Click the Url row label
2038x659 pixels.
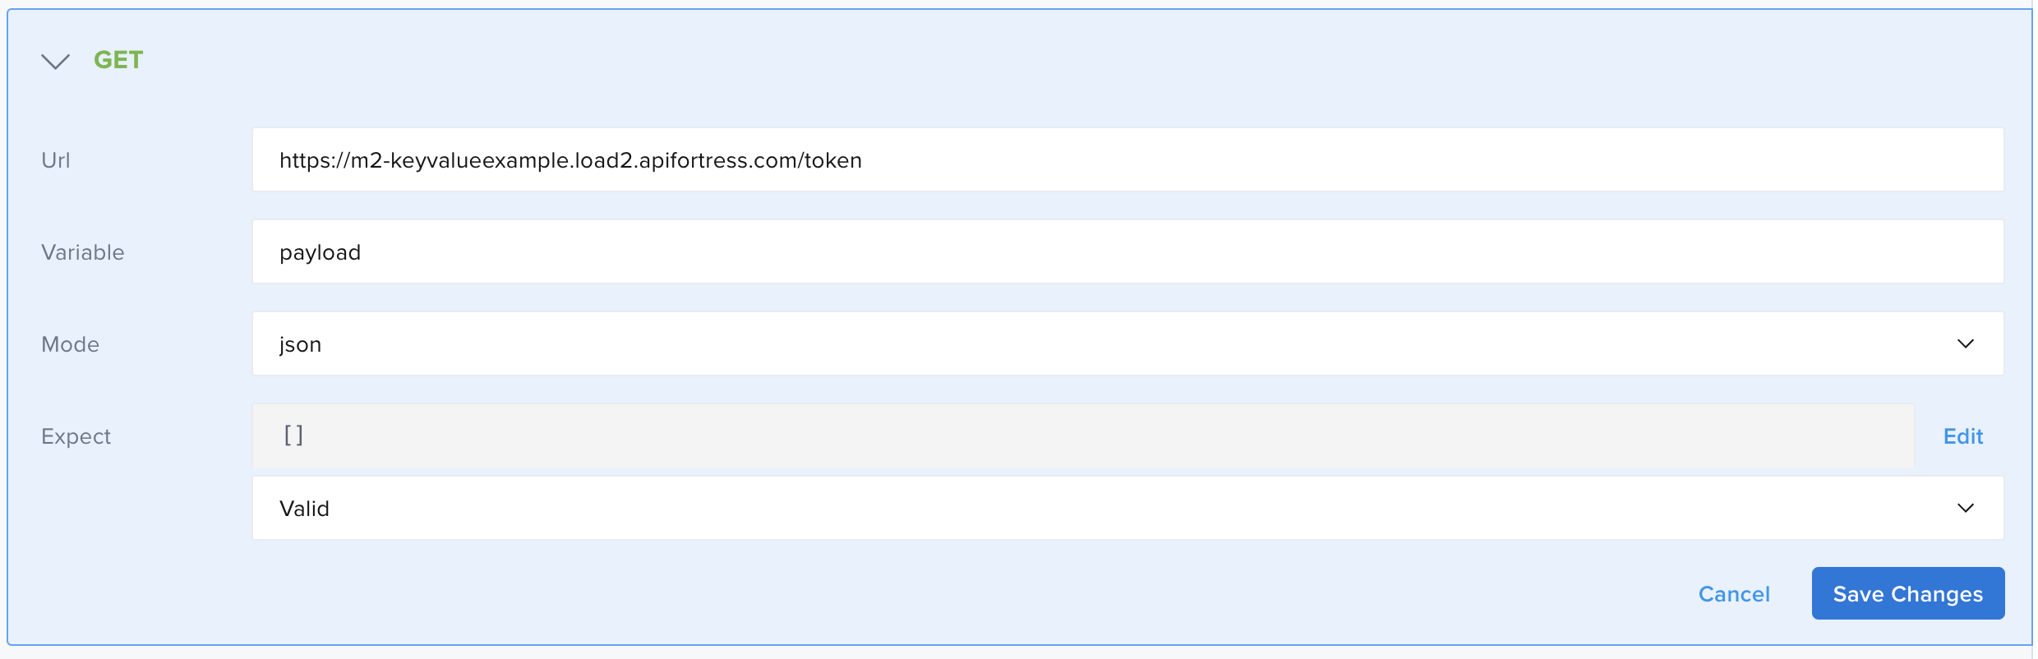pyautogui.click(x=56, y=159)
